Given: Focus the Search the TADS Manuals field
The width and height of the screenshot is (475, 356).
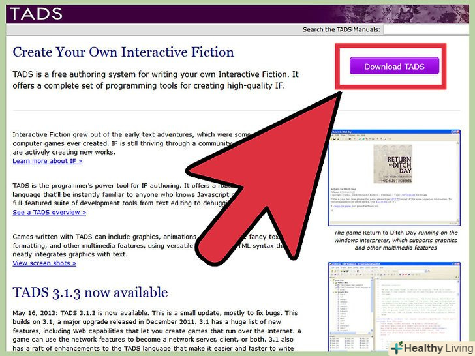Looking at the screenshot, I should 426,30.
